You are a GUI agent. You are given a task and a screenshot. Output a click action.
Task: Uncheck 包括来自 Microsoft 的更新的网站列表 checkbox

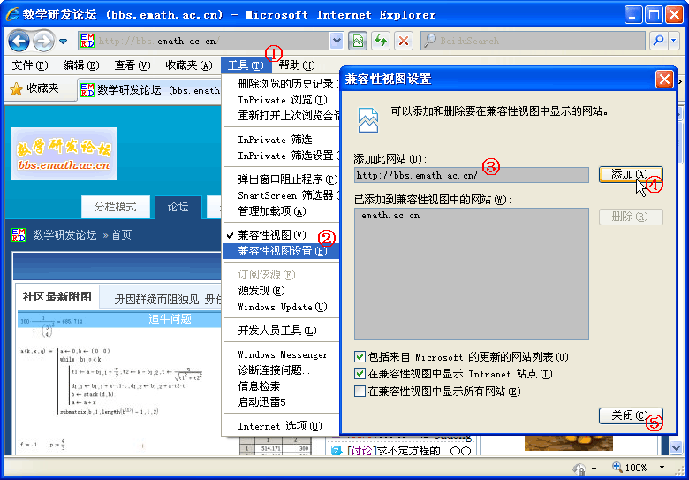pyautogui.click(x=360, y=357)
